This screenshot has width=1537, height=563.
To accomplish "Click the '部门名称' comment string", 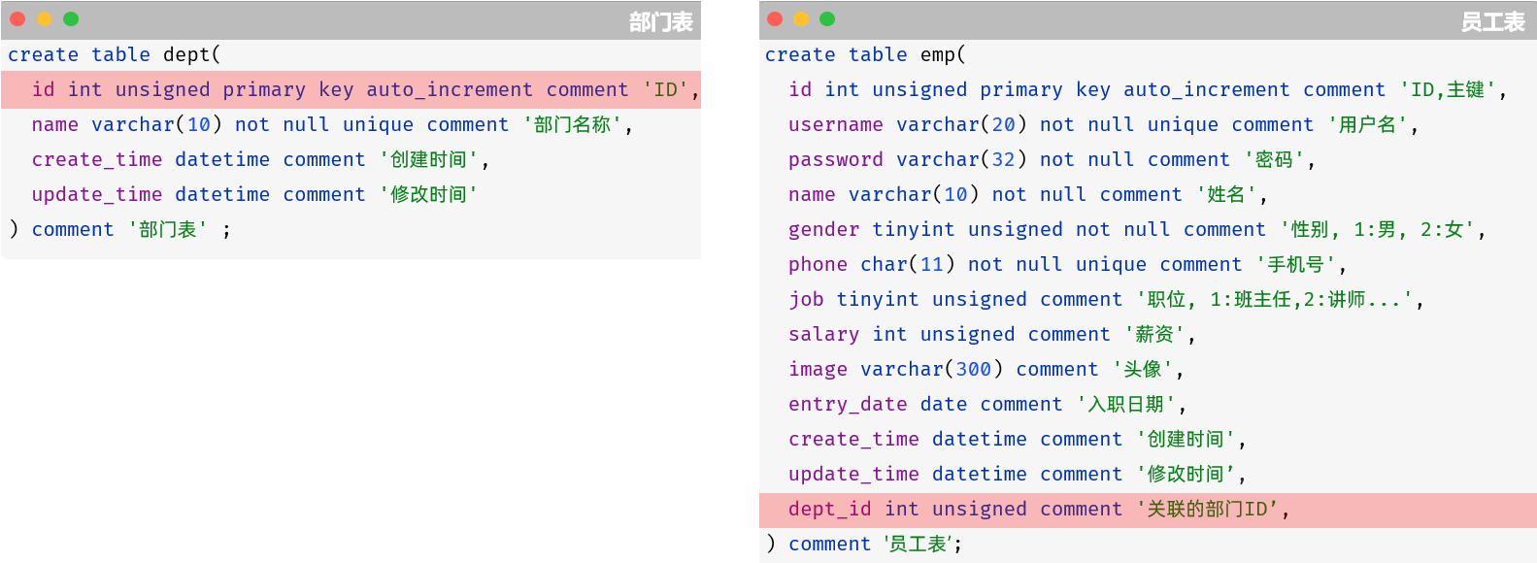I will pyautogui.click(x=572, y=125).
